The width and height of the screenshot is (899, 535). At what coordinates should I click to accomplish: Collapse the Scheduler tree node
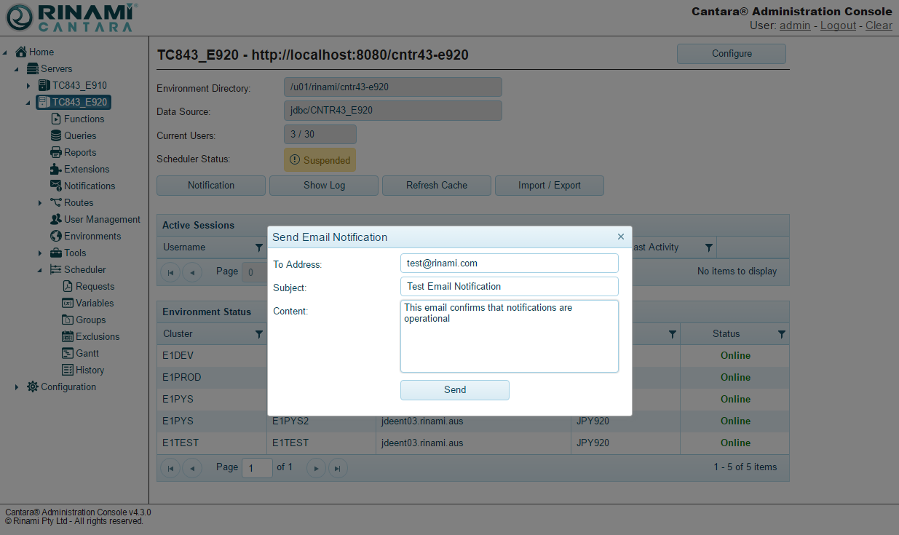point(40,270)
